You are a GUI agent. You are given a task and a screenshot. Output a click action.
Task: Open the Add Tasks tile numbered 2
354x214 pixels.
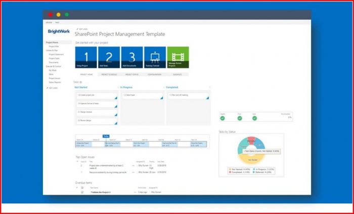(x=109, y=57)
